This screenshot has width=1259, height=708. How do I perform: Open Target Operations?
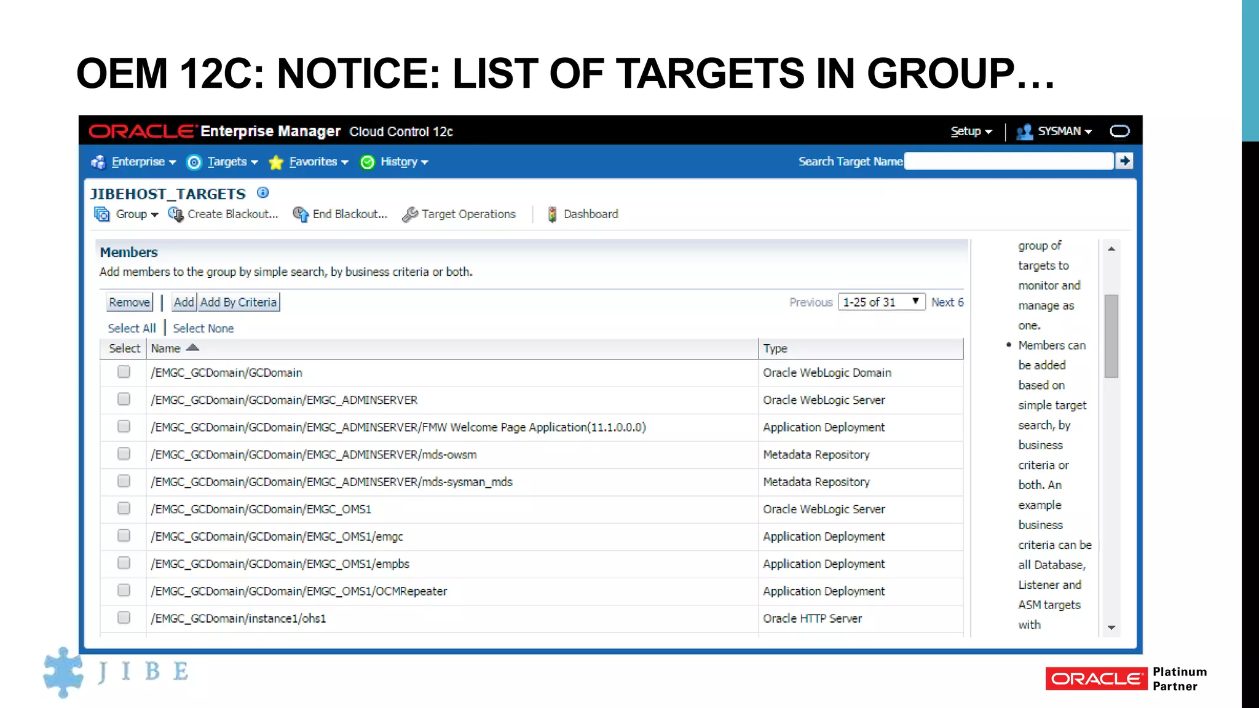click(468, 214)
